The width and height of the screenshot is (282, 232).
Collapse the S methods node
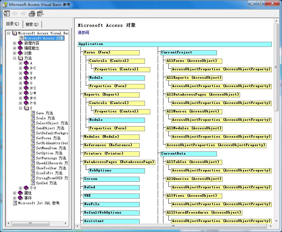pos(21,108)
